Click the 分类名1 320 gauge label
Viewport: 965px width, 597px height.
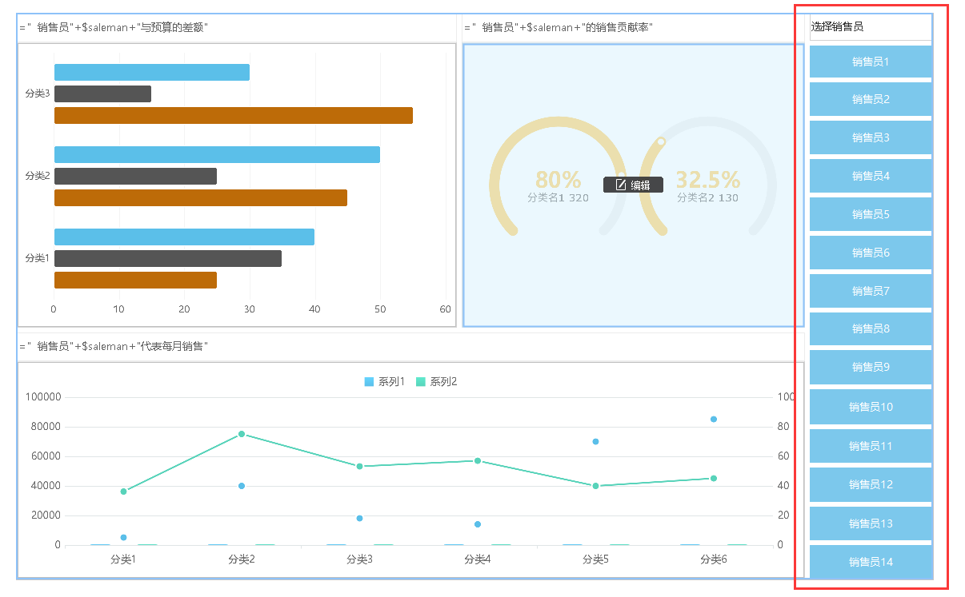point(558,197)
